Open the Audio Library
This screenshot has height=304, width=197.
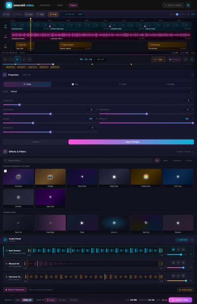[x=185, y=290]
